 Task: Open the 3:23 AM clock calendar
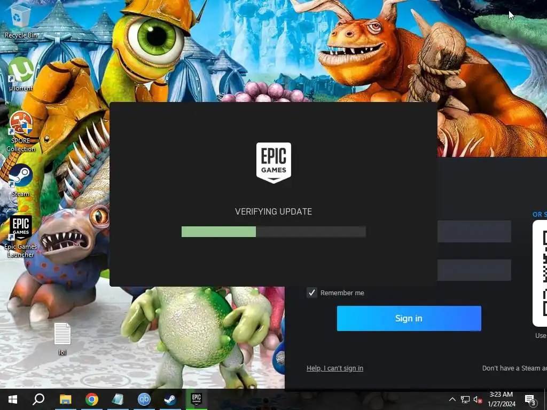click(x=501, y=399)
